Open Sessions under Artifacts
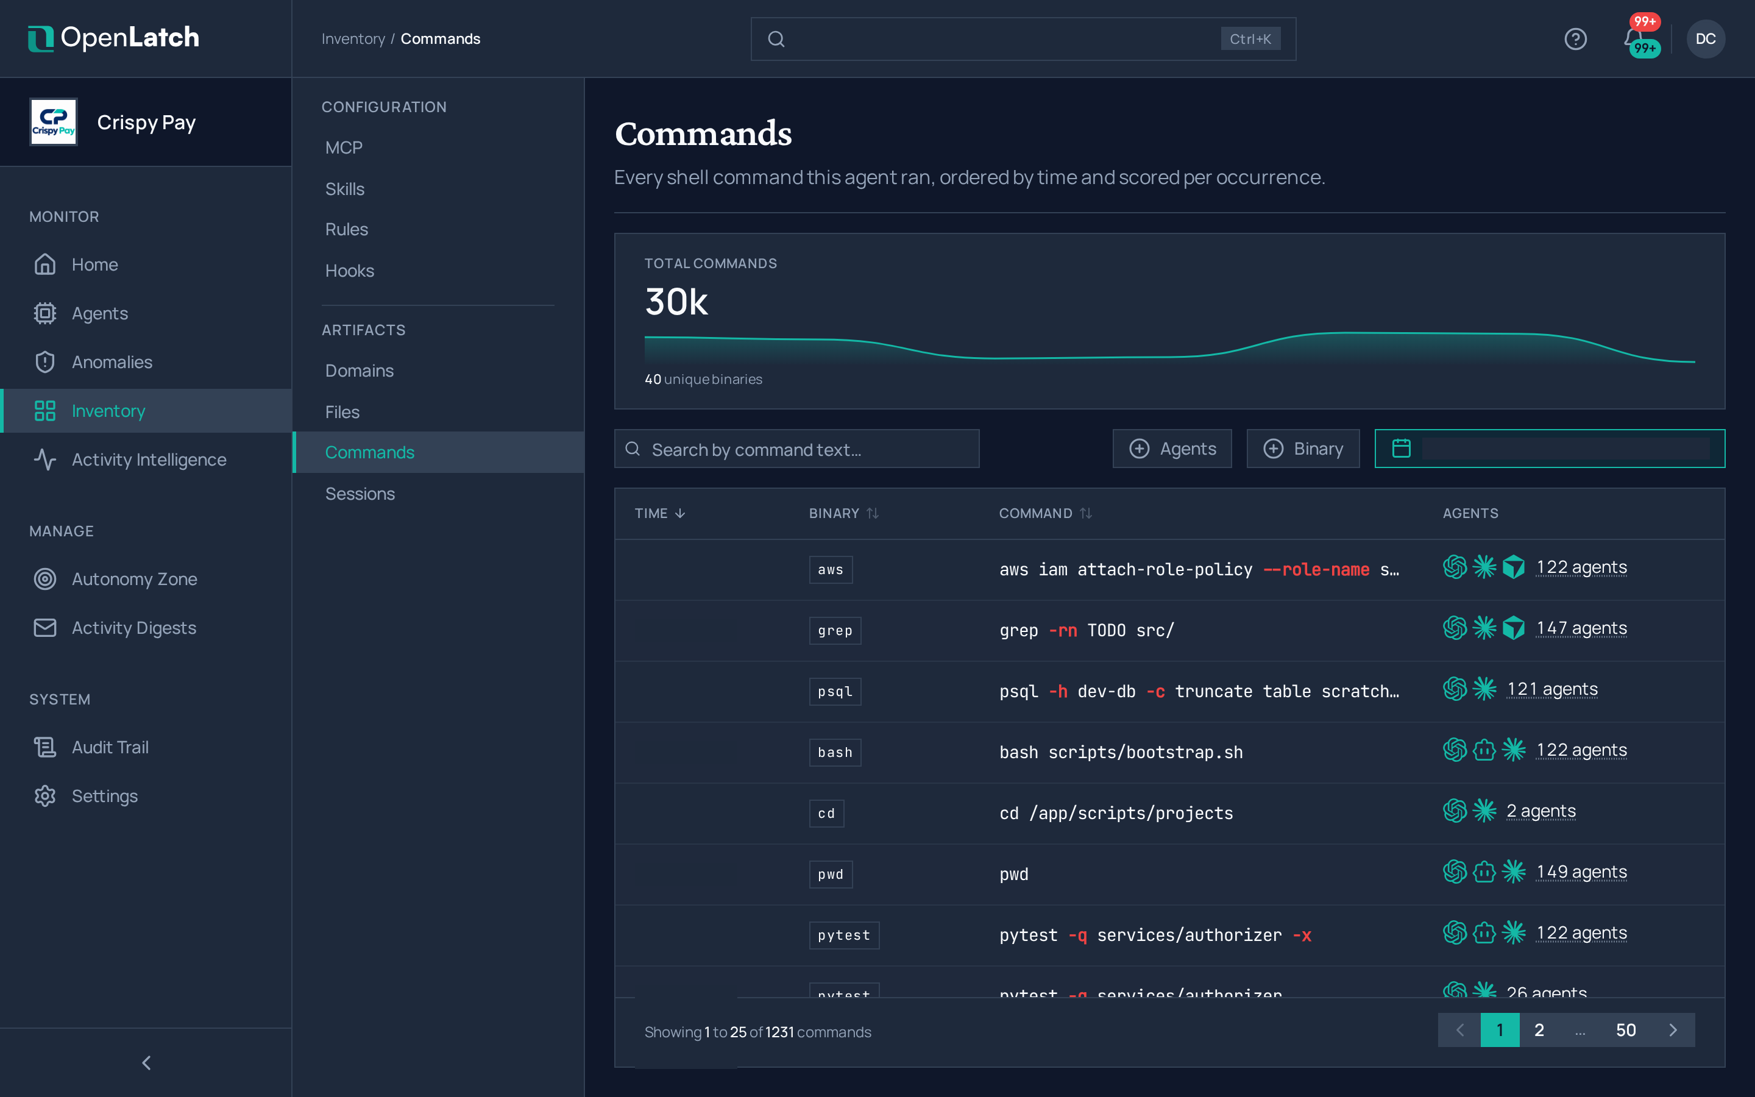 click(438, 494)
